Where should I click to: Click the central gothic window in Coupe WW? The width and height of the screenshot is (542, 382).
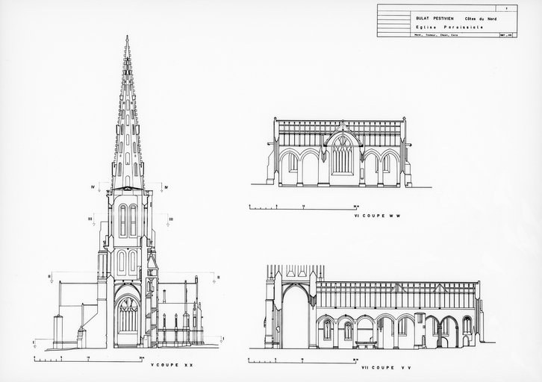342,154
